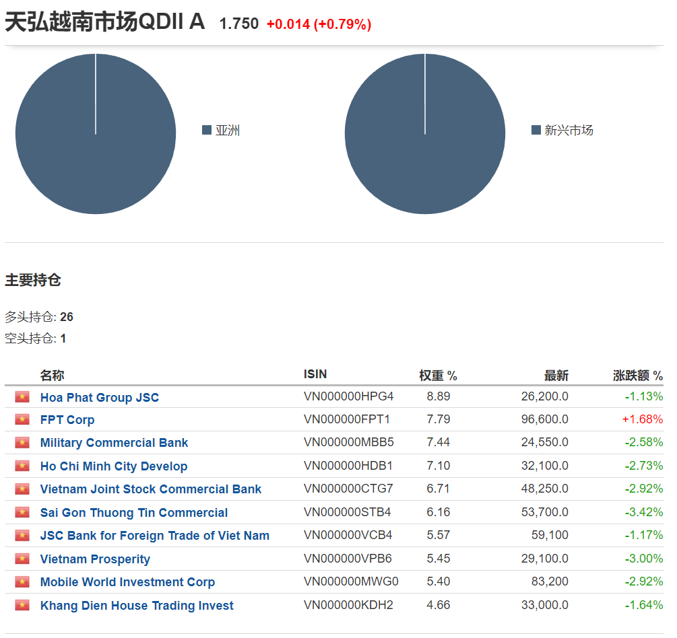Click the 新兴市场 pie chart

[425, 134]
